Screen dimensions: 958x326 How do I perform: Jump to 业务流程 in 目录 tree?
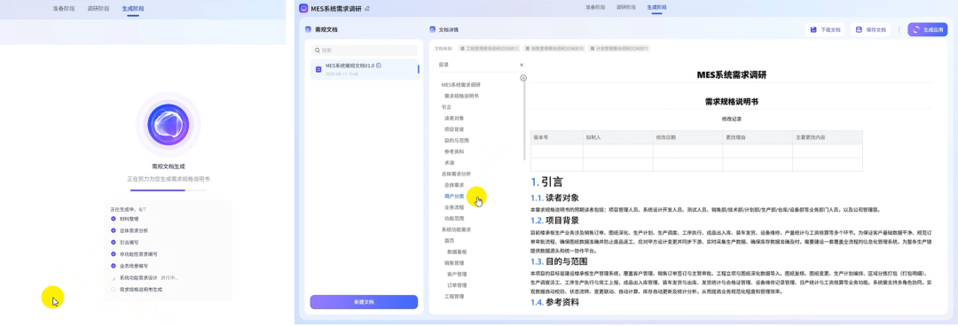[x=454, y=207]
